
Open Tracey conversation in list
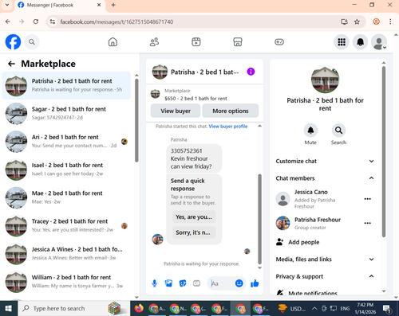[66, 225]
